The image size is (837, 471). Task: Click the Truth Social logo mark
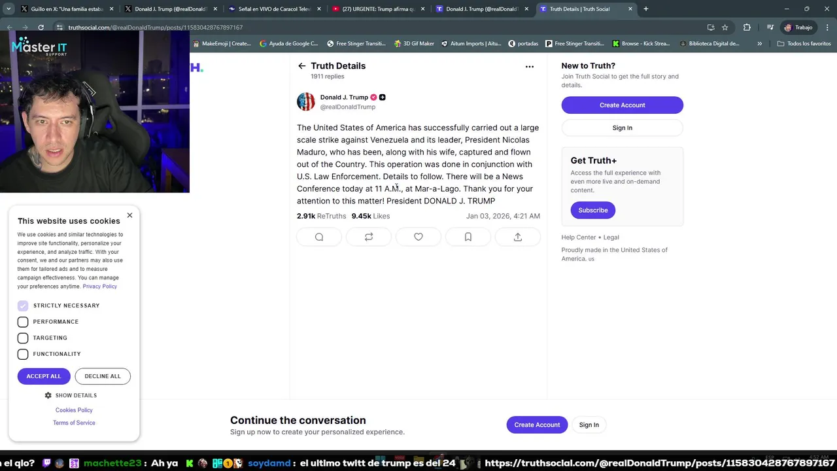click(x=197, y=67)
